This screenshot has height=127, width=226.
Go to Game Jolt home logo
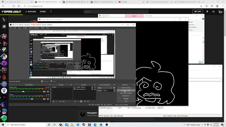pos(11,12)
